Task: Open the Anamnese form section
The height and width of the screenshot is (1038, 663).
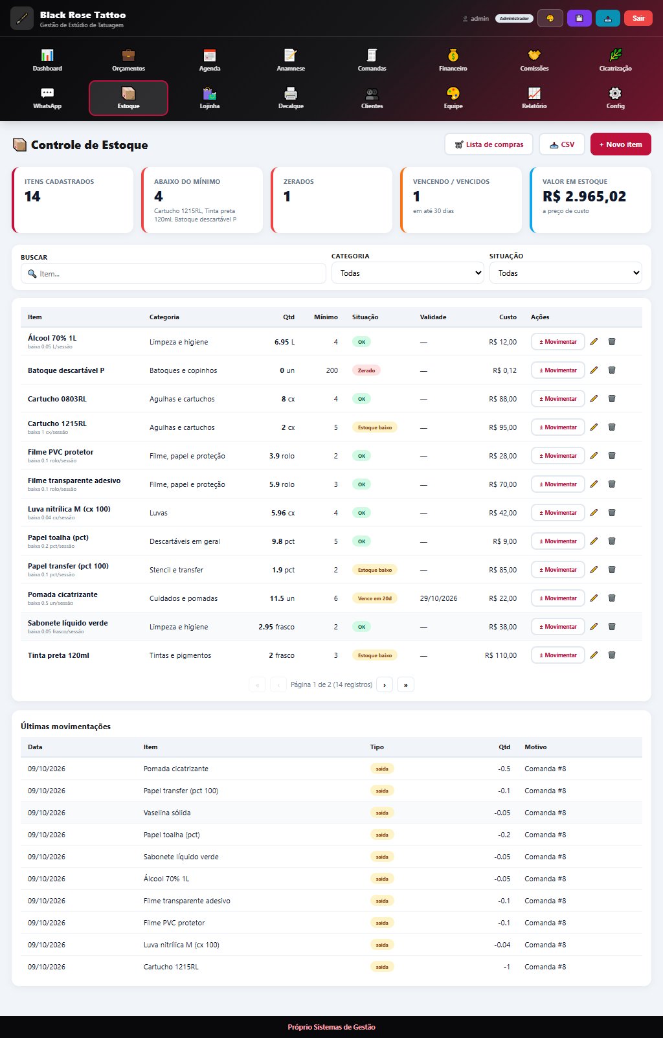Action: (x=291, y=60)
